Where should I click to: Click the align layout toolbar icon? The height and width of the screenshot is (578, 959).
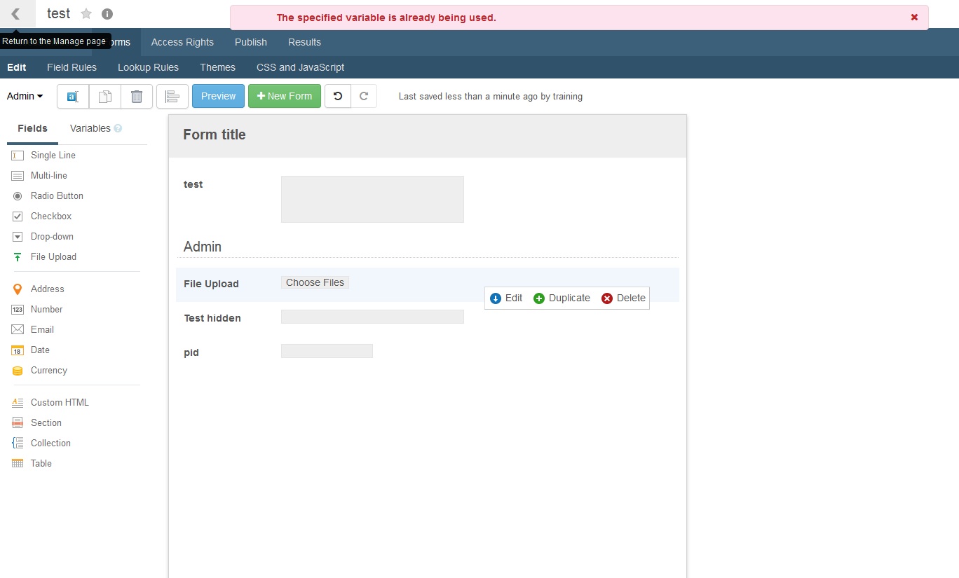point(172,97)
